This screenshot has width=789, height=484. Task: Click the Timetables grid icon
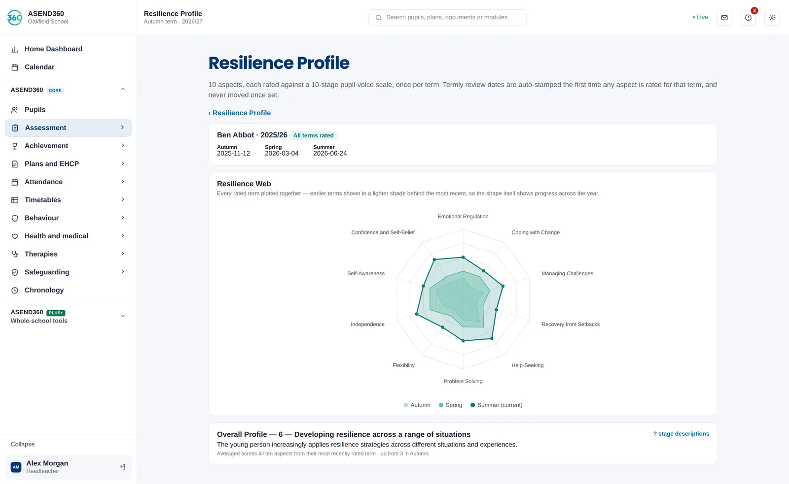15,200
